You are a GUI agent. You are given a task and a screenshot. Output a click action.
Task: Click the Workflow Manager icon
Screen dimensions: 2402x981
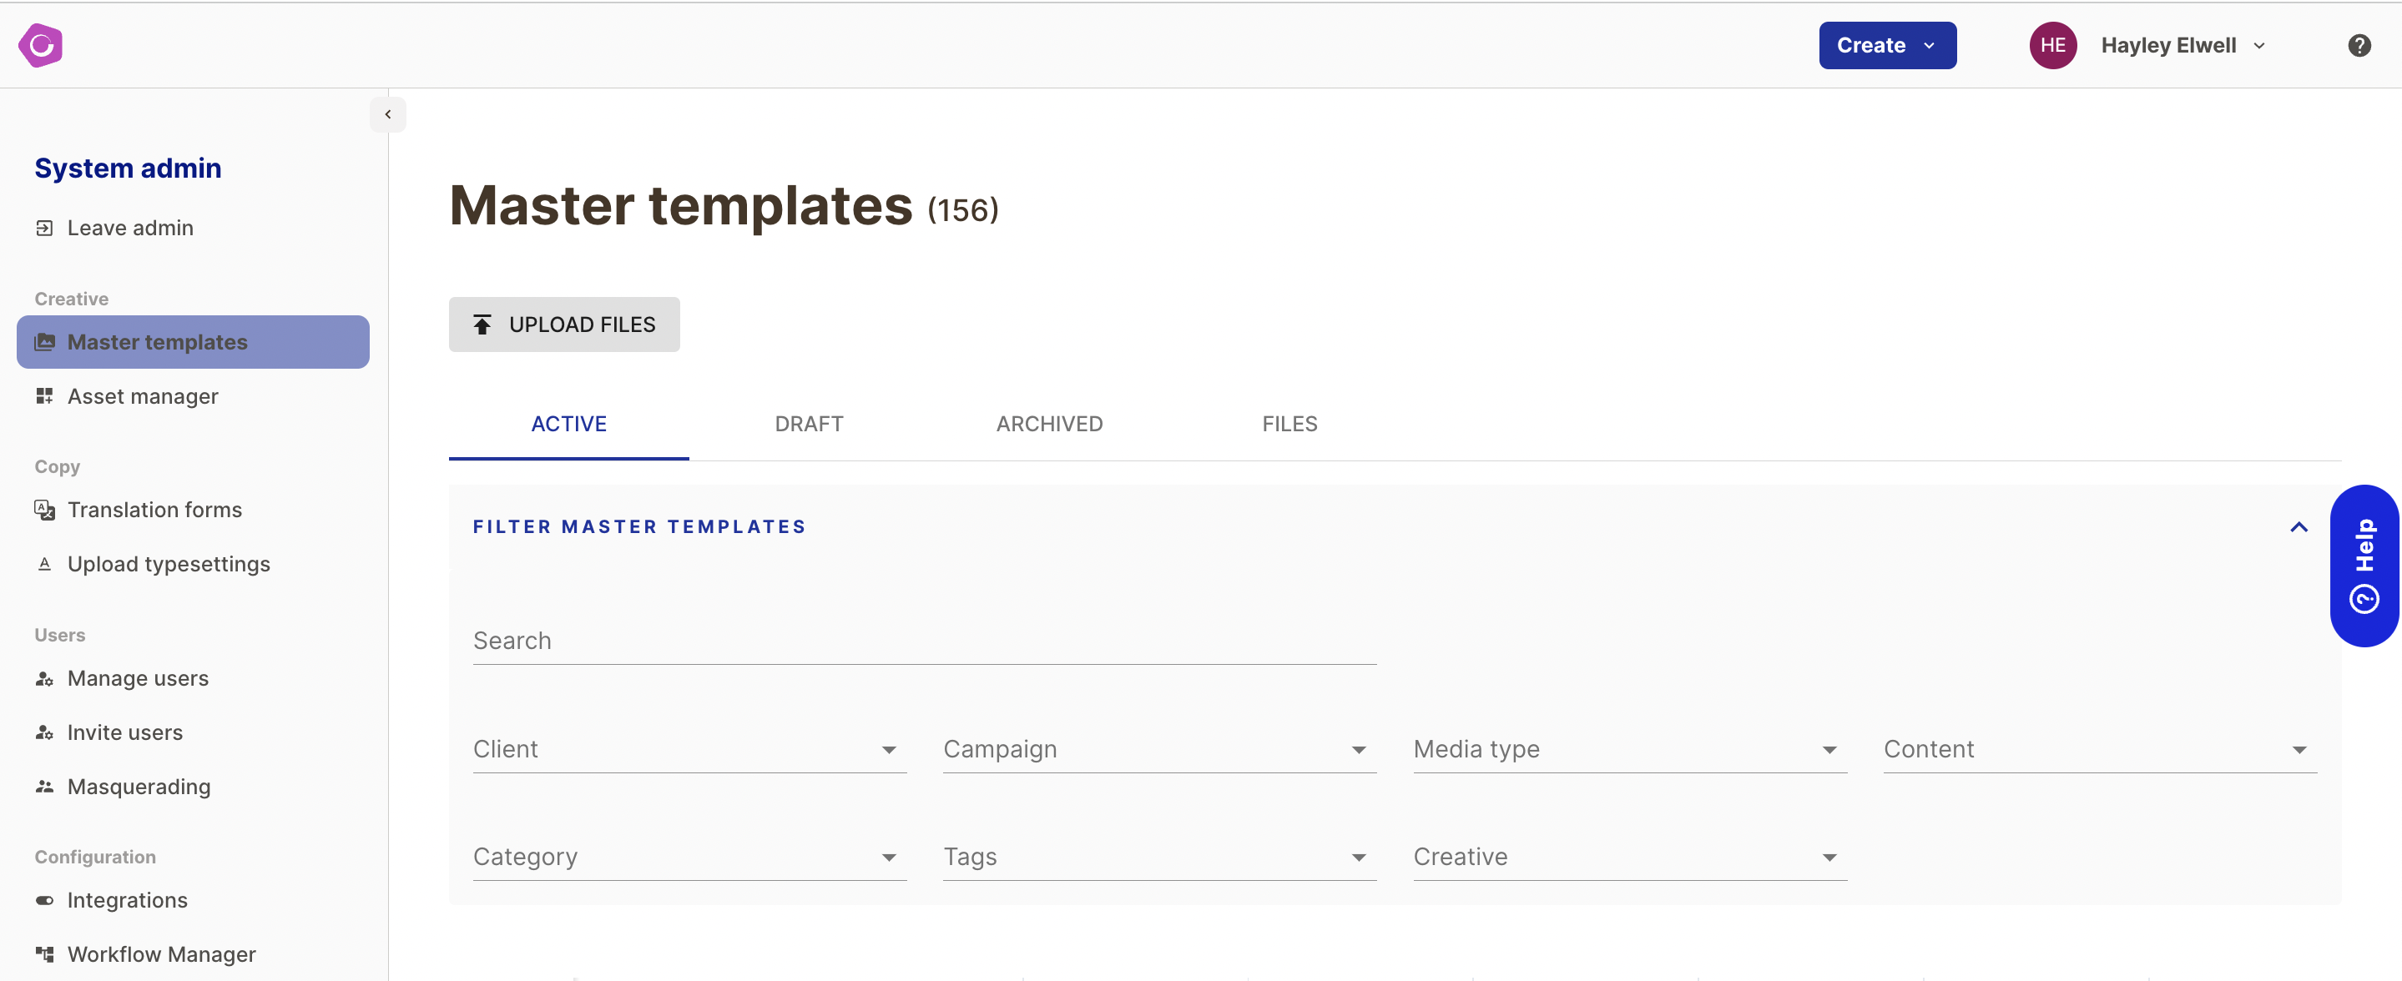tap(44, 954)
